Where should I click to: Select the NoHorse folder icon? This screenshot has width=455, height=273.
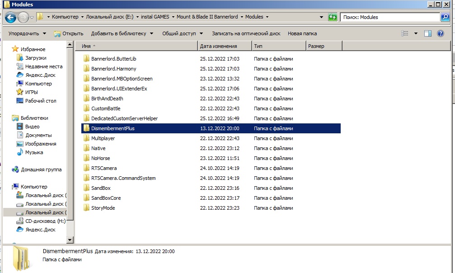(x=86, y=158)
